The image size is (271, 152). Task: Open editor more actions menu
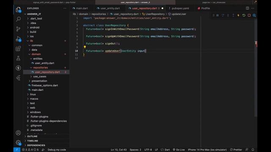click(253, 8)
